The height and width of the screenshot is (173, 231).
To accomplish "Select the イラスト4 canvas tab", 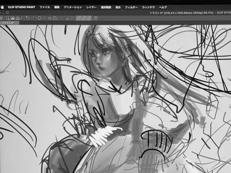I will (x=9, y=23).
